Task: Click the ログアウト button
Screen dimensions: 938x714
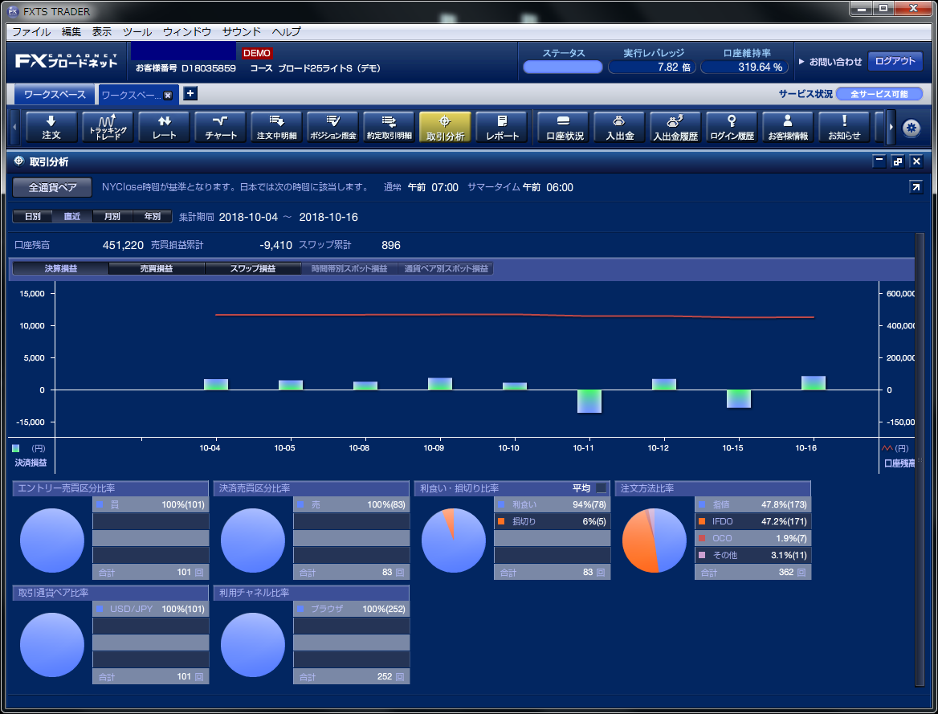Action: tap(895, 61)
